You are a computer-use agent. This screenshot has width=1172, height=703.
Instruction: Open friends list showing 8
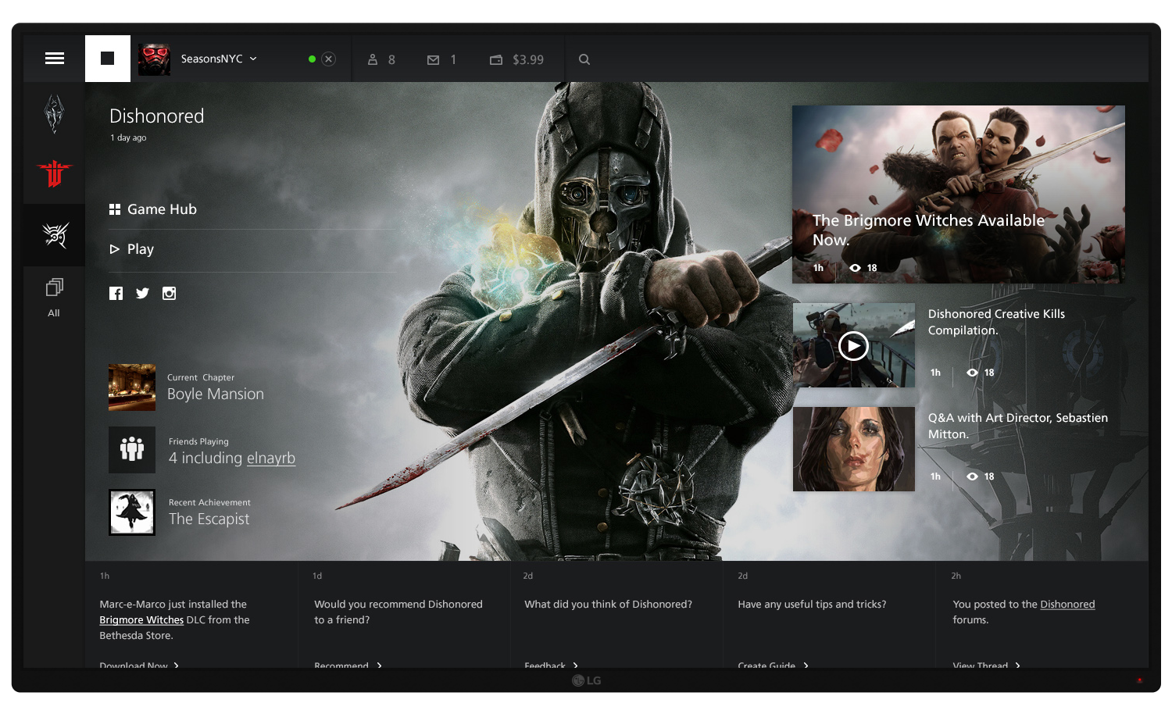(381, 59)
